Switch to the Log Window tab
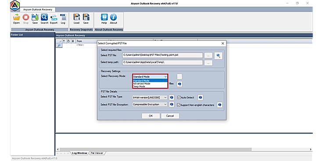 tap(79, 153)
